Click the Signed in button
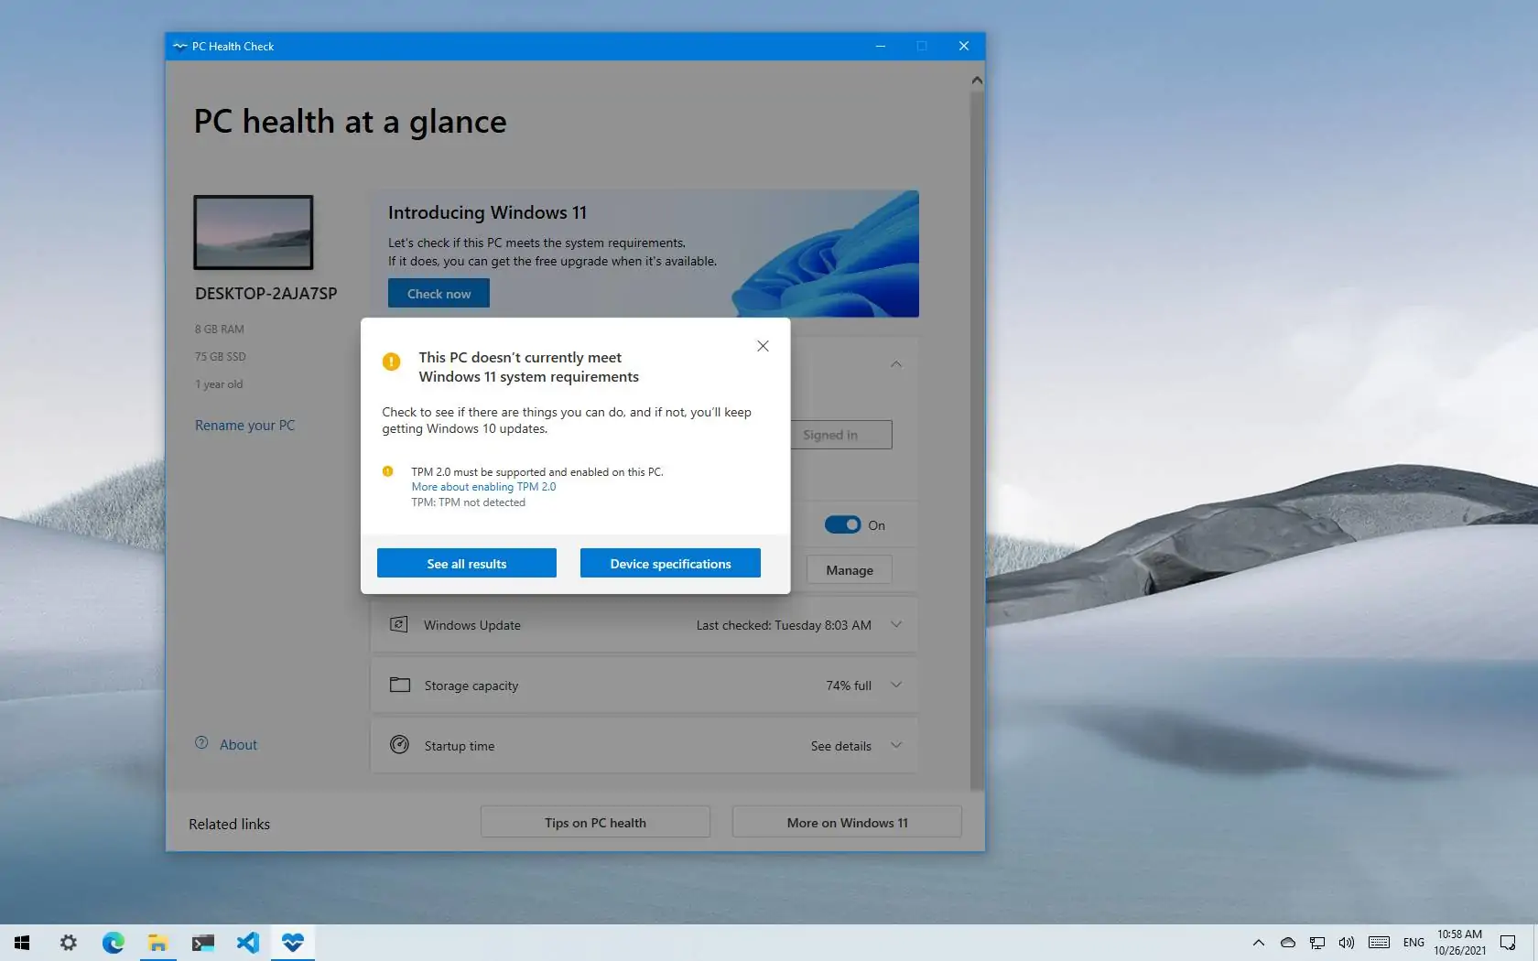Screen dimensions: 1538x961 840,435
